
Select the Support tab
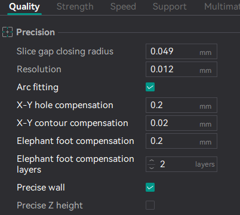pyautogui.click(x=170, y=7)
